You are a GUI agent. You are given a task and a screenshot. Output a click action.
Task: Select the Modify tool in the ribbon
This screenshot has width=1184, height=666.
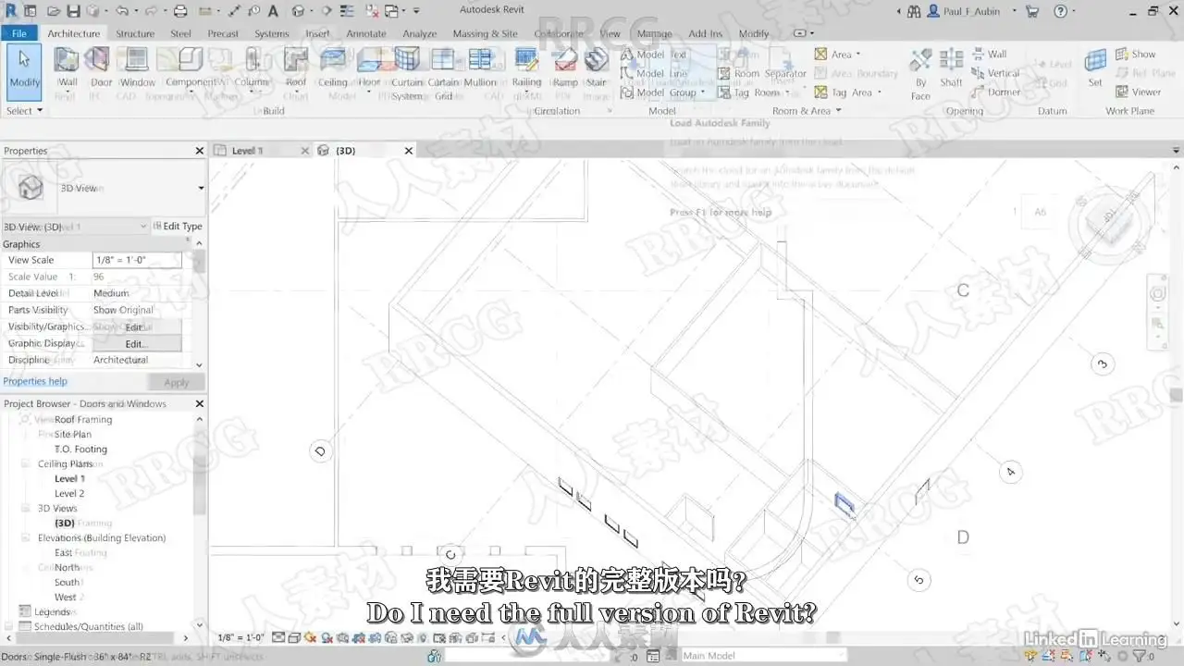click(x=24, y=70)
